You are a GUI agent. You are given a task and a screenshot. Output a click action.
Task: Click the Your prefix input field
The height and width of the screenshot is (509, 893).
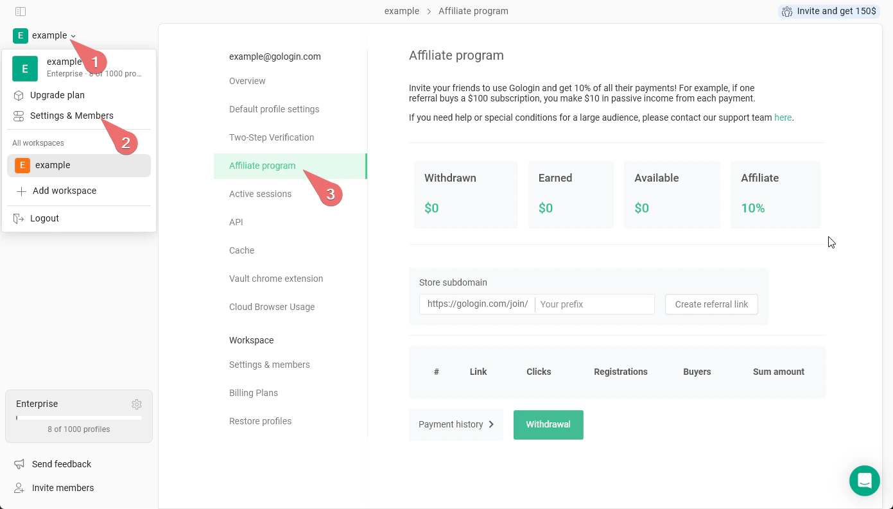pyautogui.click(x=594, y=304)
